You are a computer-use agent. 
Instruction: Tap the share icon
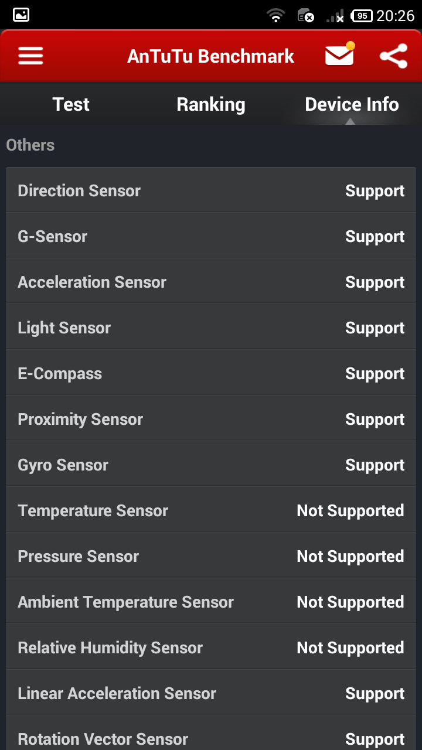coord(393,56)
